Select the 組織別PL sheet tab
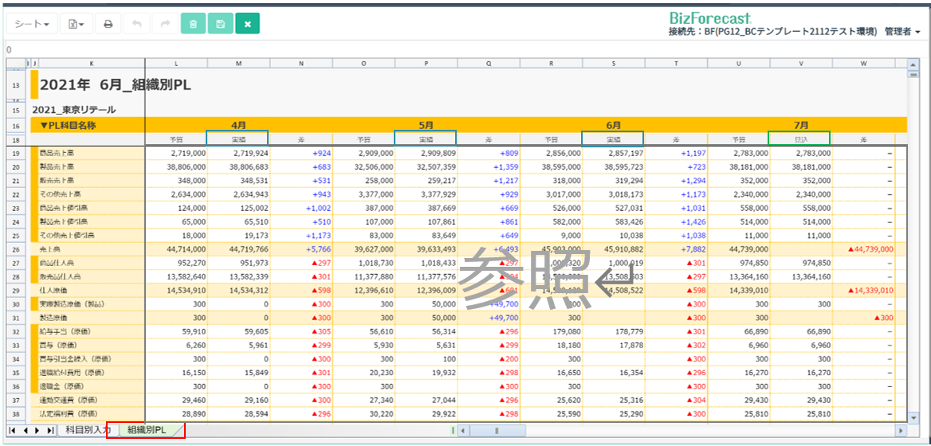931x446 pixels. click(x=147, y=431)
